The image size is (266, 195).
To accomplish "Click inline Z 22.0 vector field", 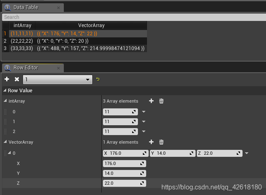I will [x=219, y=153].
